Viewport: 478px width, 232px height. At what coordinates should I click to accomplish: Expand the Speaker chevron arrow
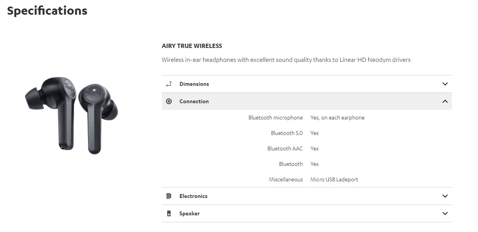(445, 213)
